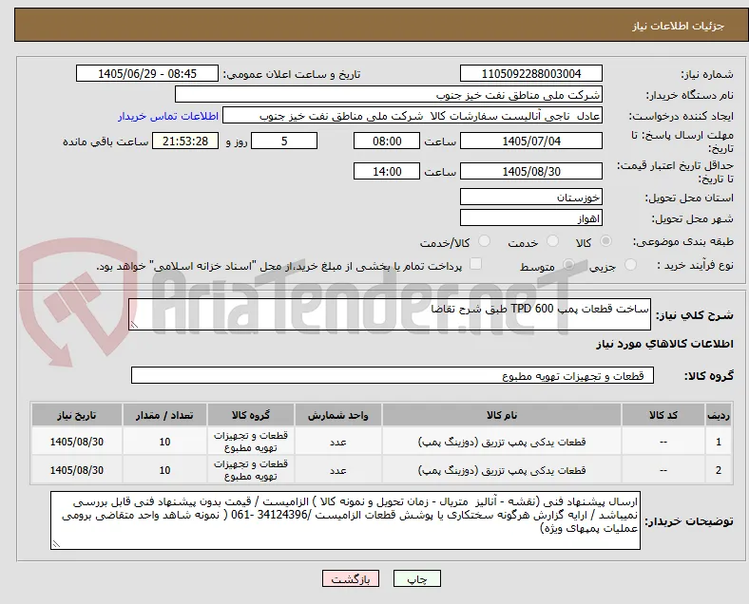The width and height of the screenshot is (749, 604).
Task: Click need date 1405/08/30 in row 2
Action: (x=77, y=470)
